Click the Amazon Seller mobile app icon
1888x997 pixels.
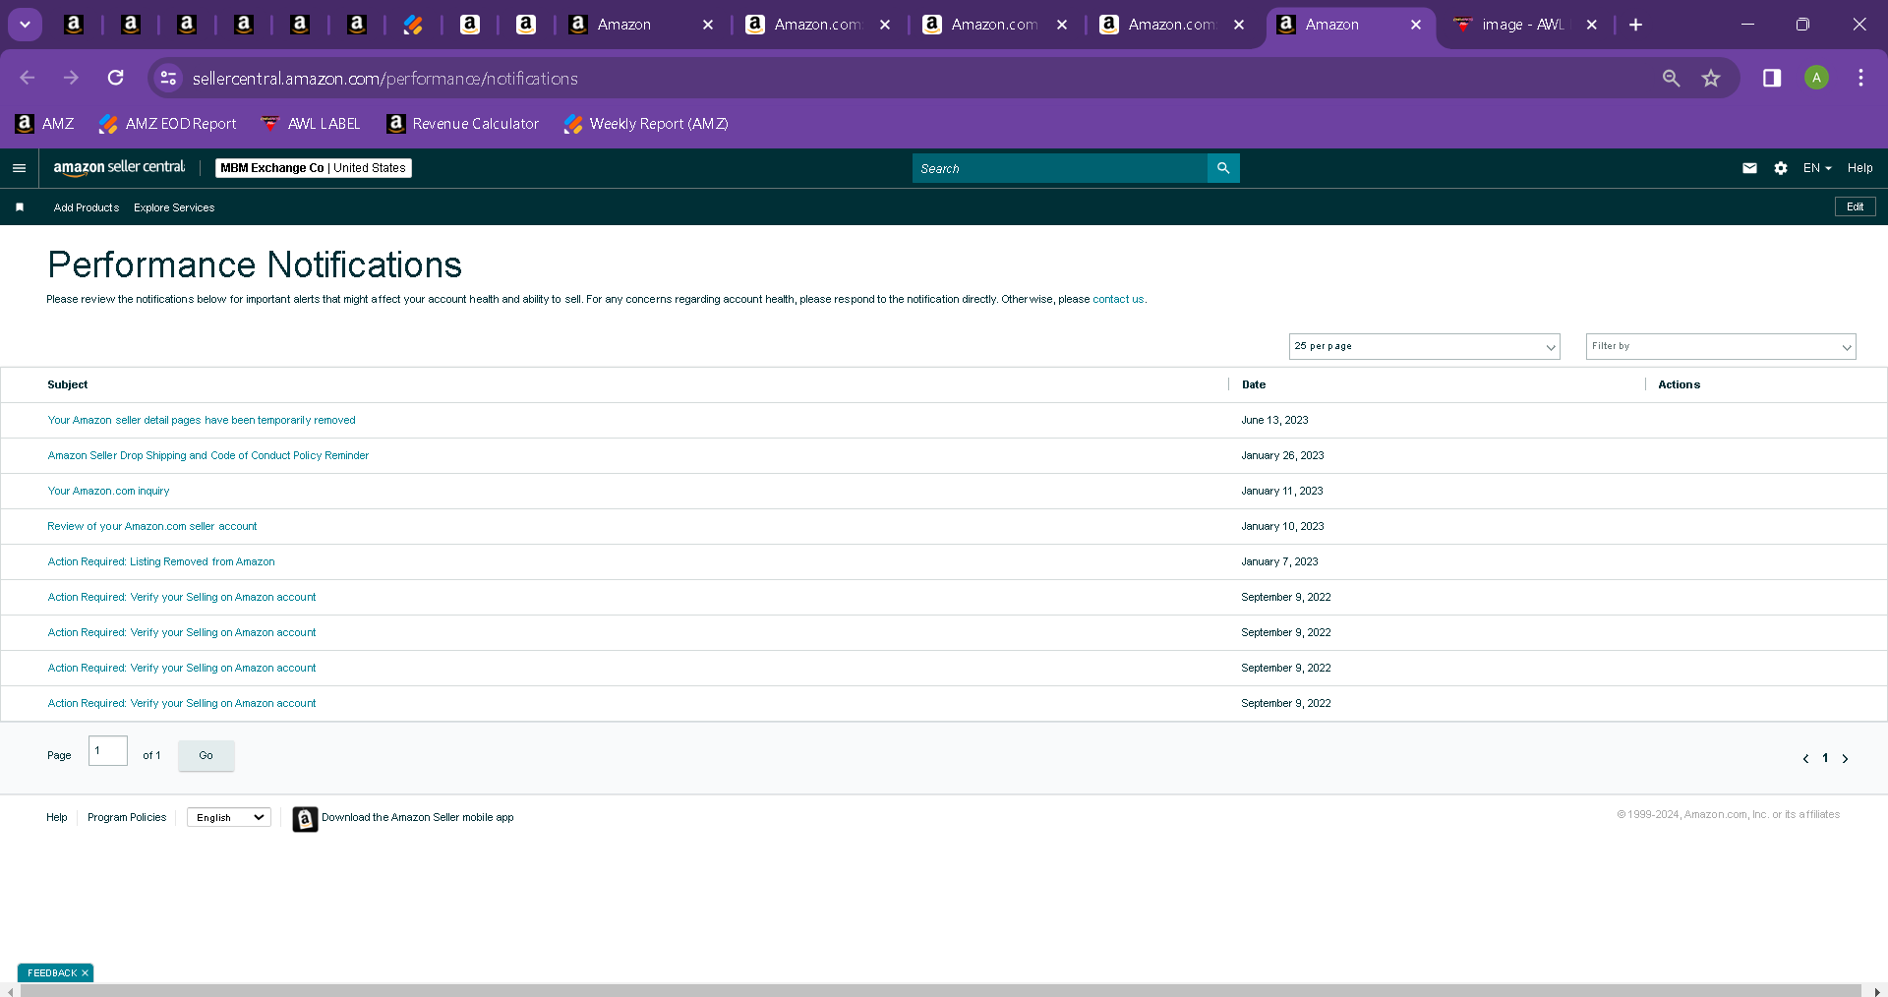305,818
